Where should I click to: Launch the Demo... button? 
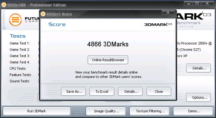193,111
